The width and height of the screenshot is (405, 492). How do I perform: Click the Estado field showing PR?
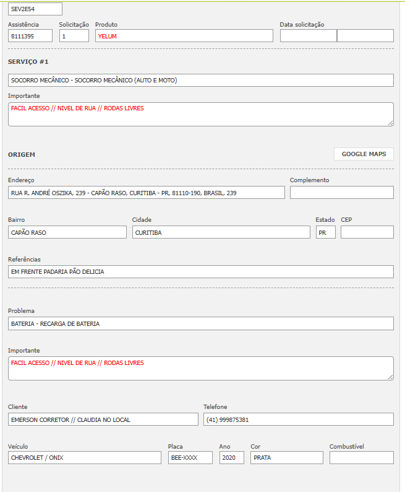click(325, 232)
